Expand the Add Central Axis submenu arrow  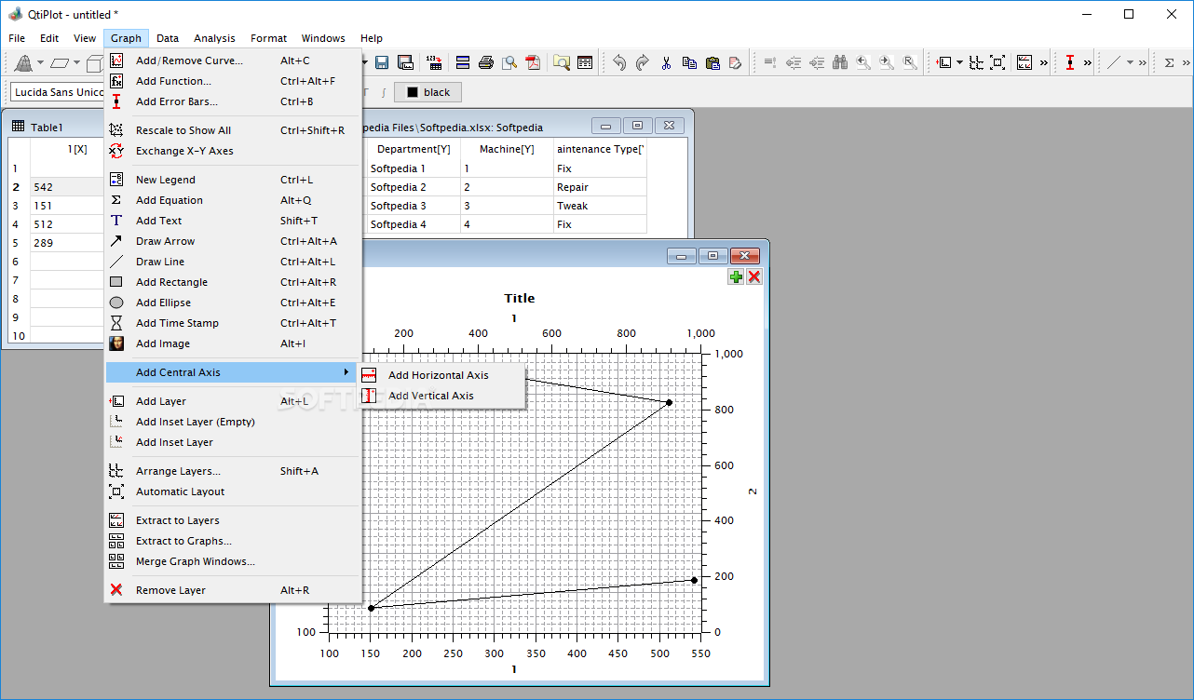346,372
